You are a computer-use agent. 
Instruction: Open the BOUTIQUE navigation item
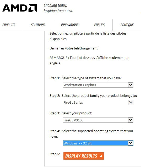click(x=127, y=25)
